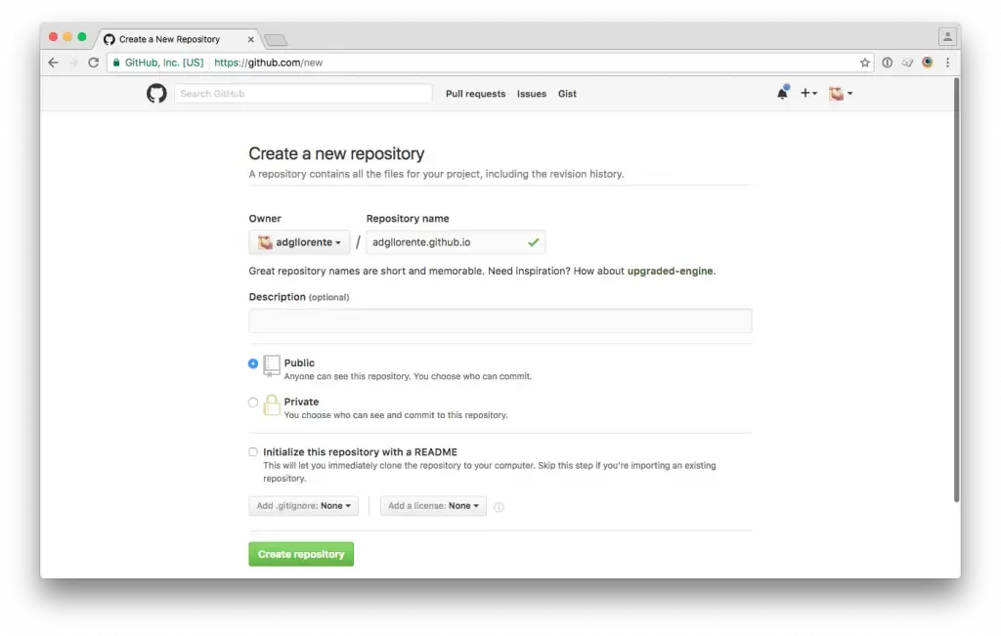1001x636 pixels.
Task: Open the colorful browser profile icon
Action: pos(927,62)
